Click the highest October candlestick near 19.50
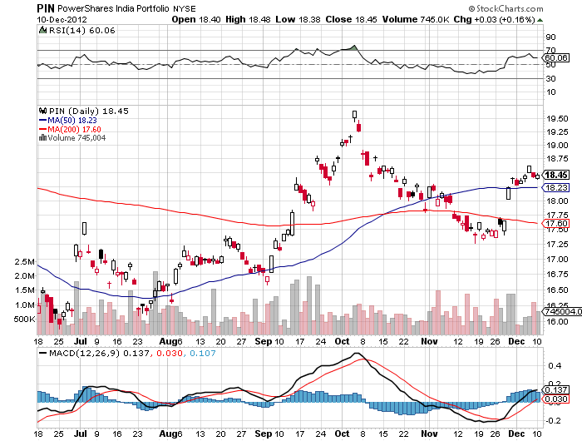Viewport: 582px width, 441px height. click(x=354, y=116)
